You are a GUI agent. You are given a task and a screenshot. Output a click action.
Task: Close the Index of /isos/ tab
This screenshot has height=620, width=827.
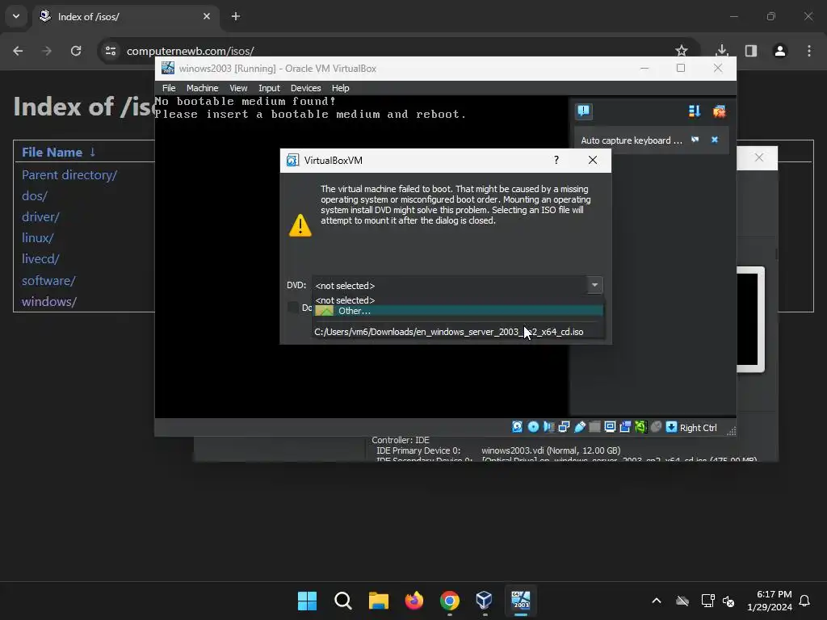[x=207, y=16]
